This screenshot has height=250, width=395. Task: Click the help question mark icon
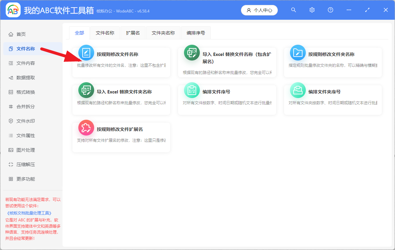(x=330, y=10)
